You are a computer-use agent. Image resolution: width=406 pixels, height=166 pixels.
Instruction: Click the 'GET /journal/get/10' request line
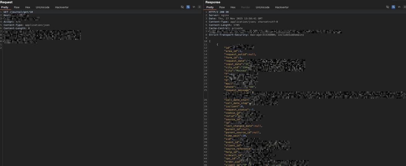[x=18, y=12]
